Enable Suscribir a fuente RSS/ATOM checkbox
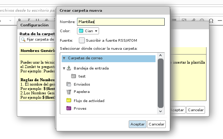The image size is (223, 139). coord(82,40)
